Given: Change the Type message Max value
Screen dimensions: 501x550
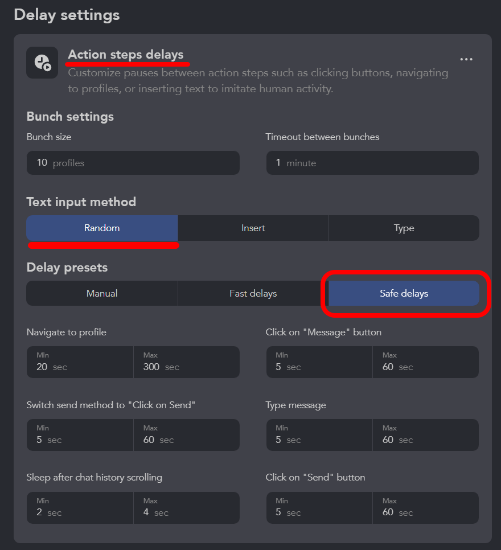Looking at the screenshot, I should tap(426, 435).
